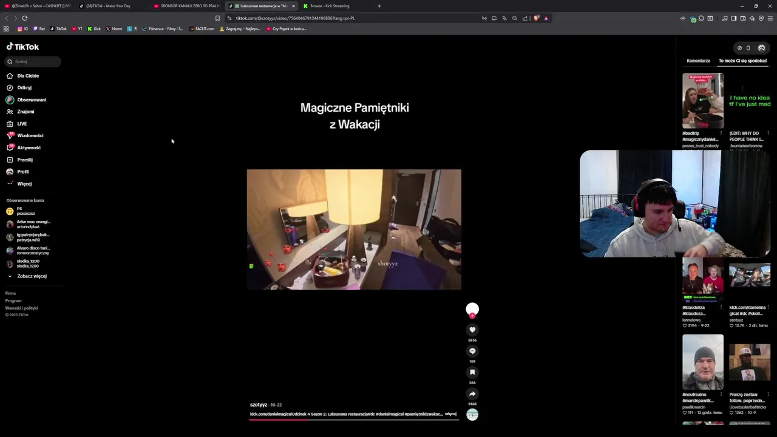Open the browser bookmarks grid apps icon

pyautogui.click(x=6, y=29)
